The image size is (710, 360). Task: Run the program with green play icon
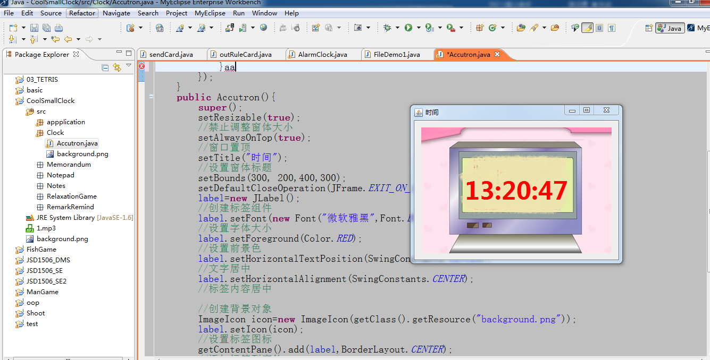pos(408,28)
